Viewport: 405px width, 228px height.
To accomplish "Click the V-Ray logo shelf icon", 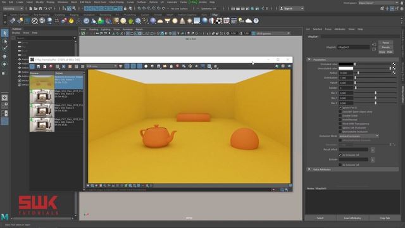I will point(34,21).
